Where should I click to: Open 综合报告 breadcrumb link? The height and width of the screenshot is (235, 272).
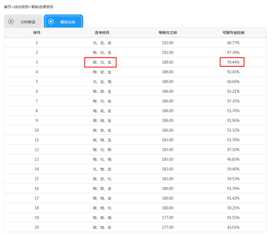pos(21,7)
